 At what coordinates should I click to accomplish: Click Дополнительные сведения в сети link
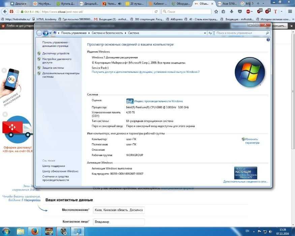click(x=245, y=182)
